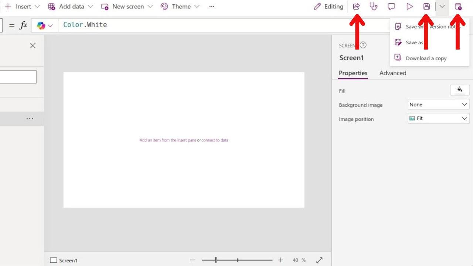
Task: Click Editing mode button
Action: [329, 7]
